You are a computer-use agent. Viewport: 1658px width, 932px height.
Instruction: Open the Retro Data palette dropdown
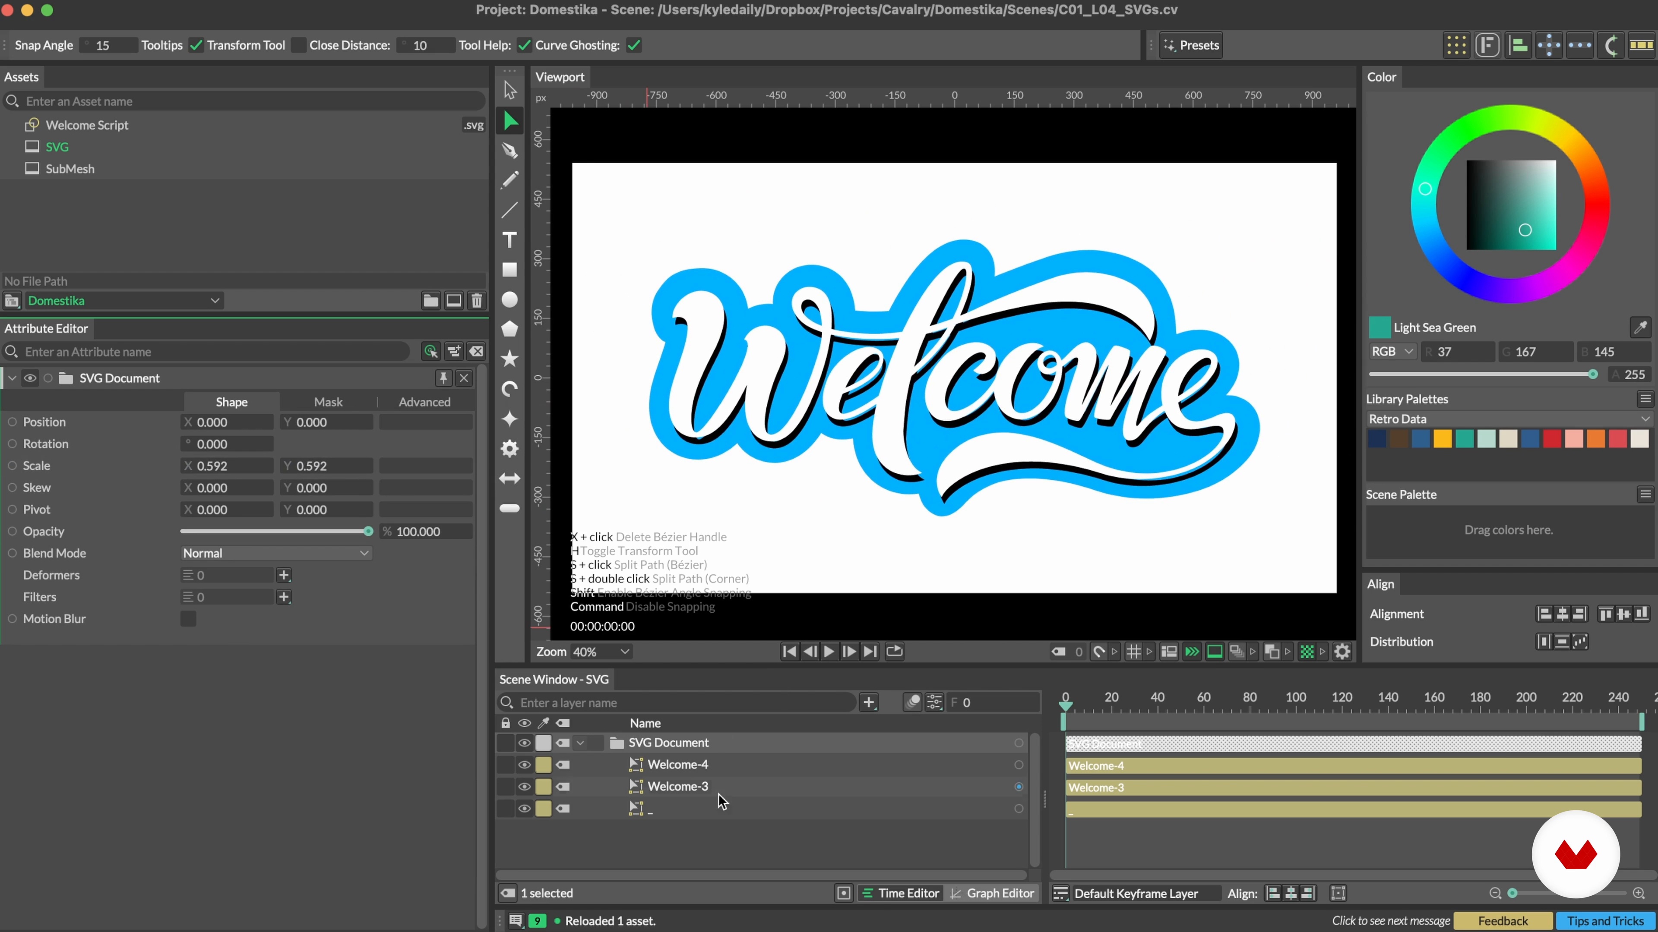click(x=1509, y=419)
